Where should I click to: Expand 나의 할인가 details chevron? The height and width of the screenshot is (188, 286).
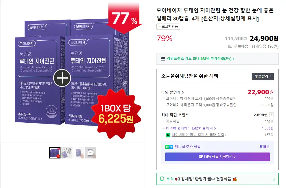183,93
